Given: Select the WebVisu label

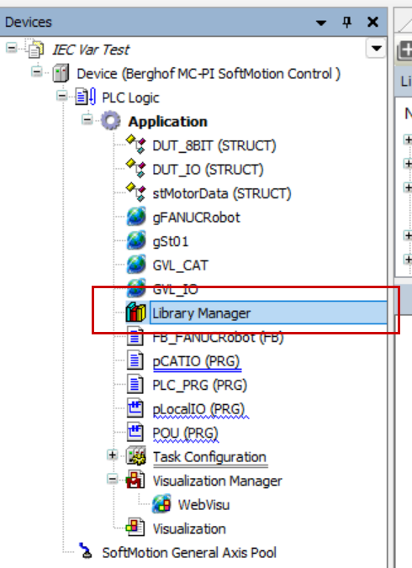Looking at the screenshot, I should point(203,505).
